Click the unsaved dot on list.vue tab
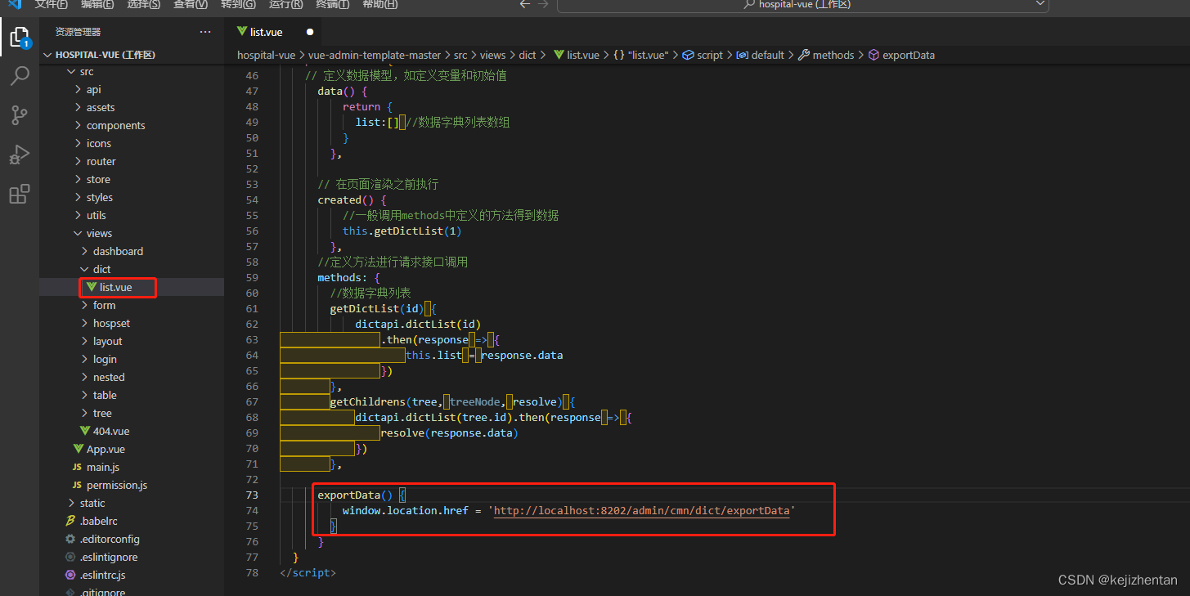The height and width of the screenshot is (596, 1190). click(310, 32)
